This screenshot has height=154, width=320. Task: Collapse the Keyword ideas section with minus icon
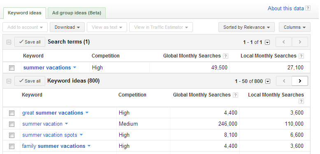click(x=9, y=81)
